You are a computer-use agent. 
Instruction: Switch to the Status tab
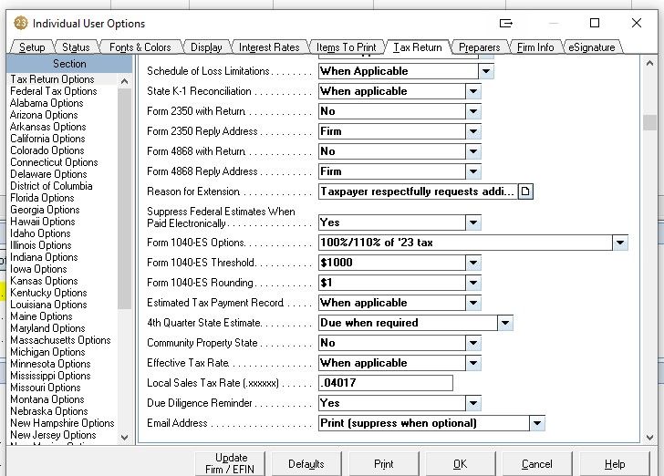76,47
